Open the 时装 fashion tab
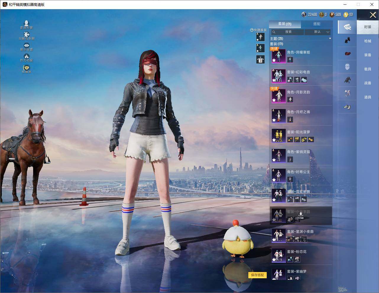Image resolution: width=379 pixels, height=293 pixels. coord(368,27)
